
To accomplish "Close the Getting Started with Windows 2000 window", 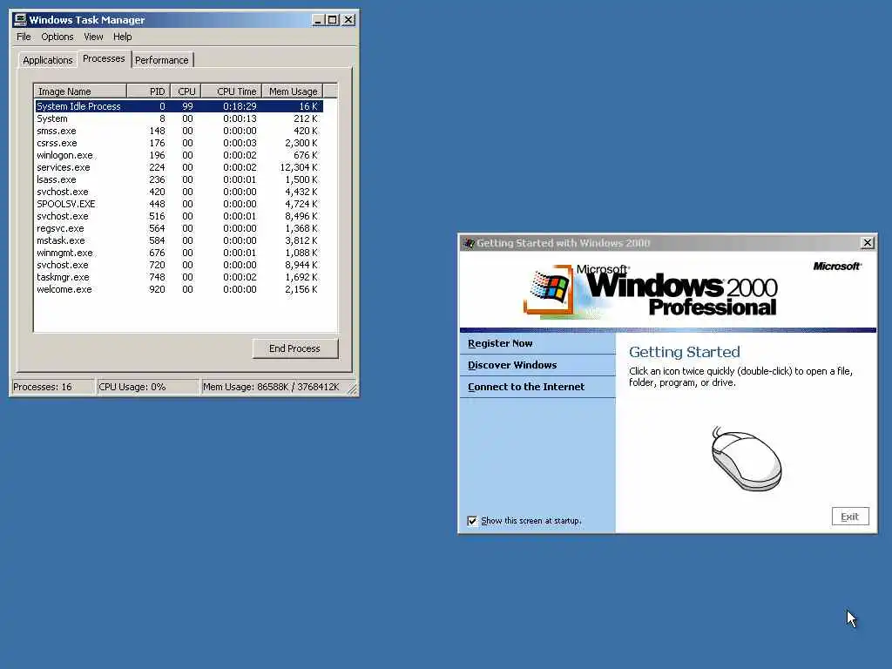I will 868,243.
